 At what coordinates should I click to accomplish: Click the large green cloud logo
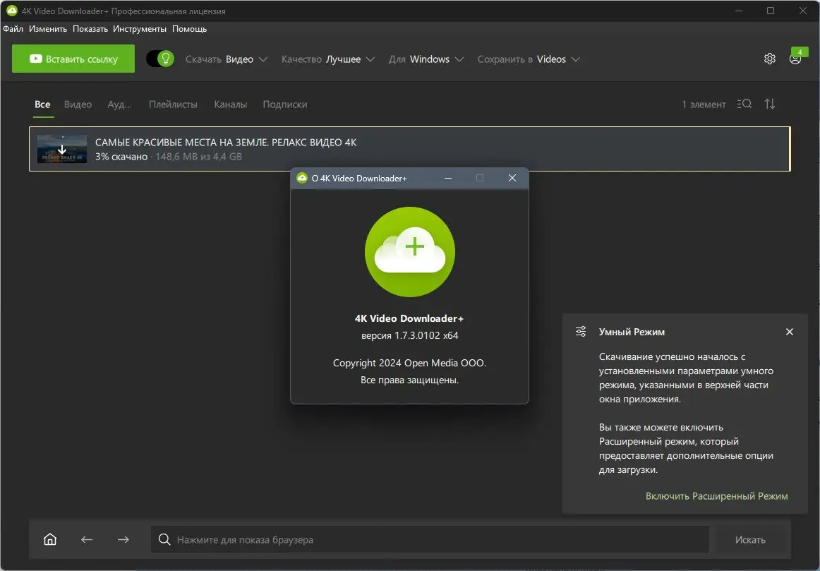(410, 252)
